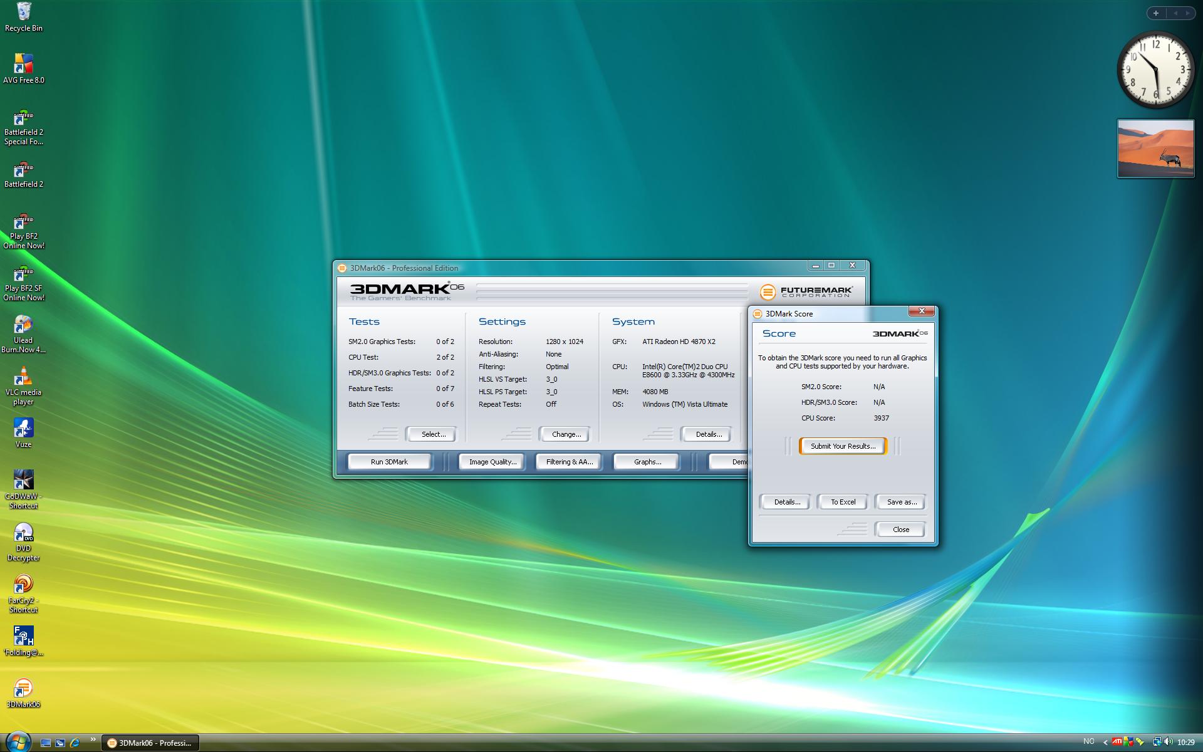Click the resolution value 1280 x 1024
This screenshot has width=1203, height=752.
point(565,342)
